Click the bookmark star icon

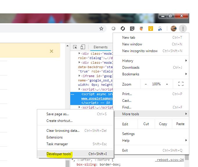tap(101, 29)
